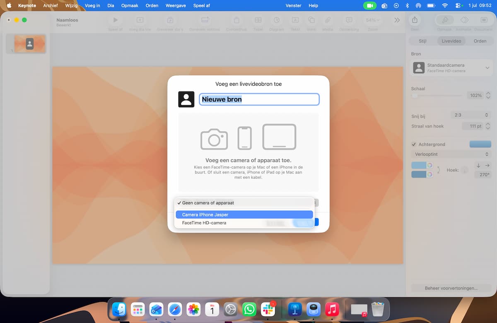Open Finder from the Dock

(119, 309)
